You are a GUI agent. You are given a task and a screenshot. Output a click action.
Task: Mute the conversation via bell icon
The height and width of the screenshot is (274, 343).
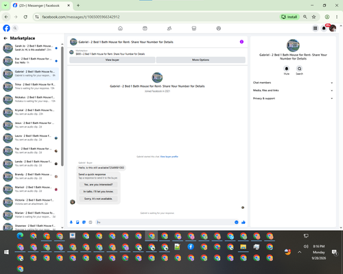[x=287, y=68]
